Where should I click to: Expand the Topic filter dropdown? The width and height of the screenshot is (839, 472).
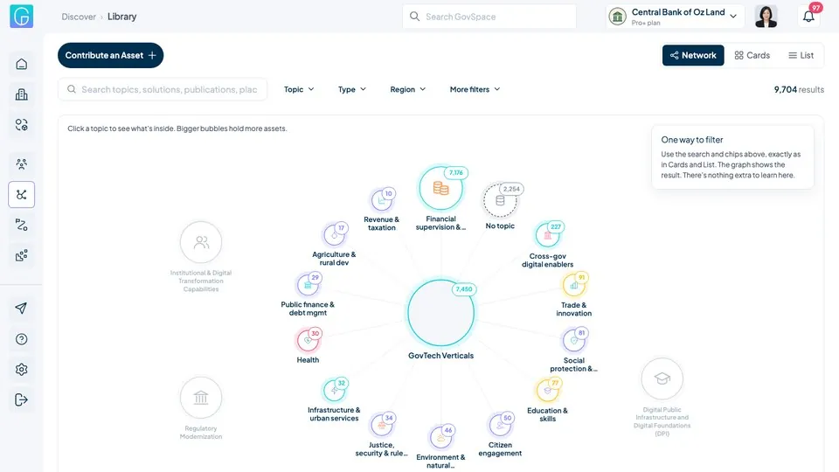299,89
